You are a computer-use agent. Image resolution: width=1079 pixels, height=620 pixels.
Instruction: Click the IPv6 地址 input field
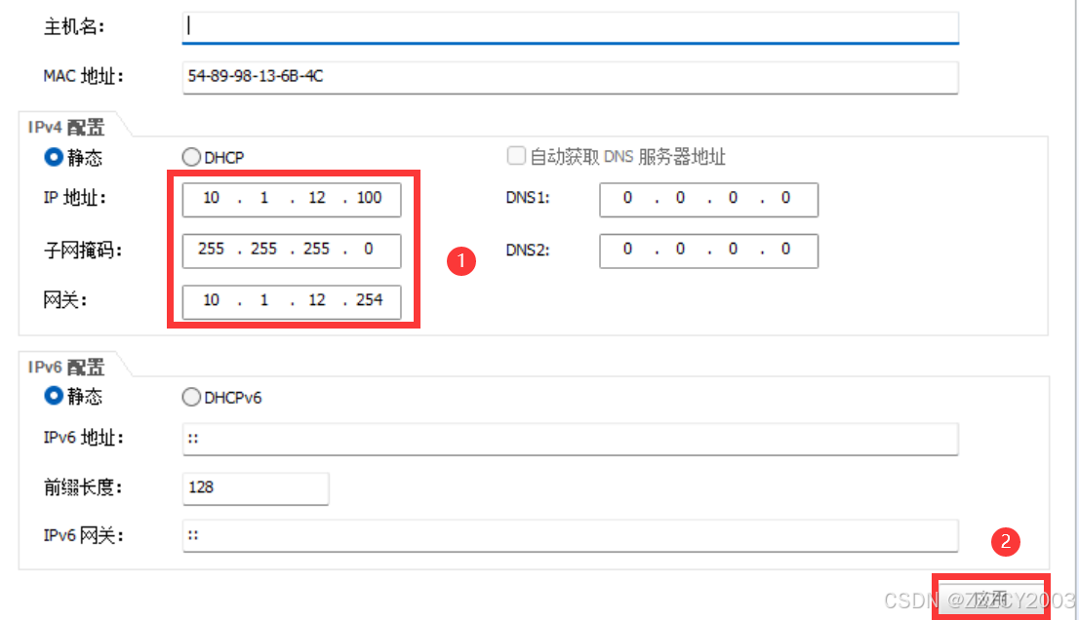[x=570, y=439]
